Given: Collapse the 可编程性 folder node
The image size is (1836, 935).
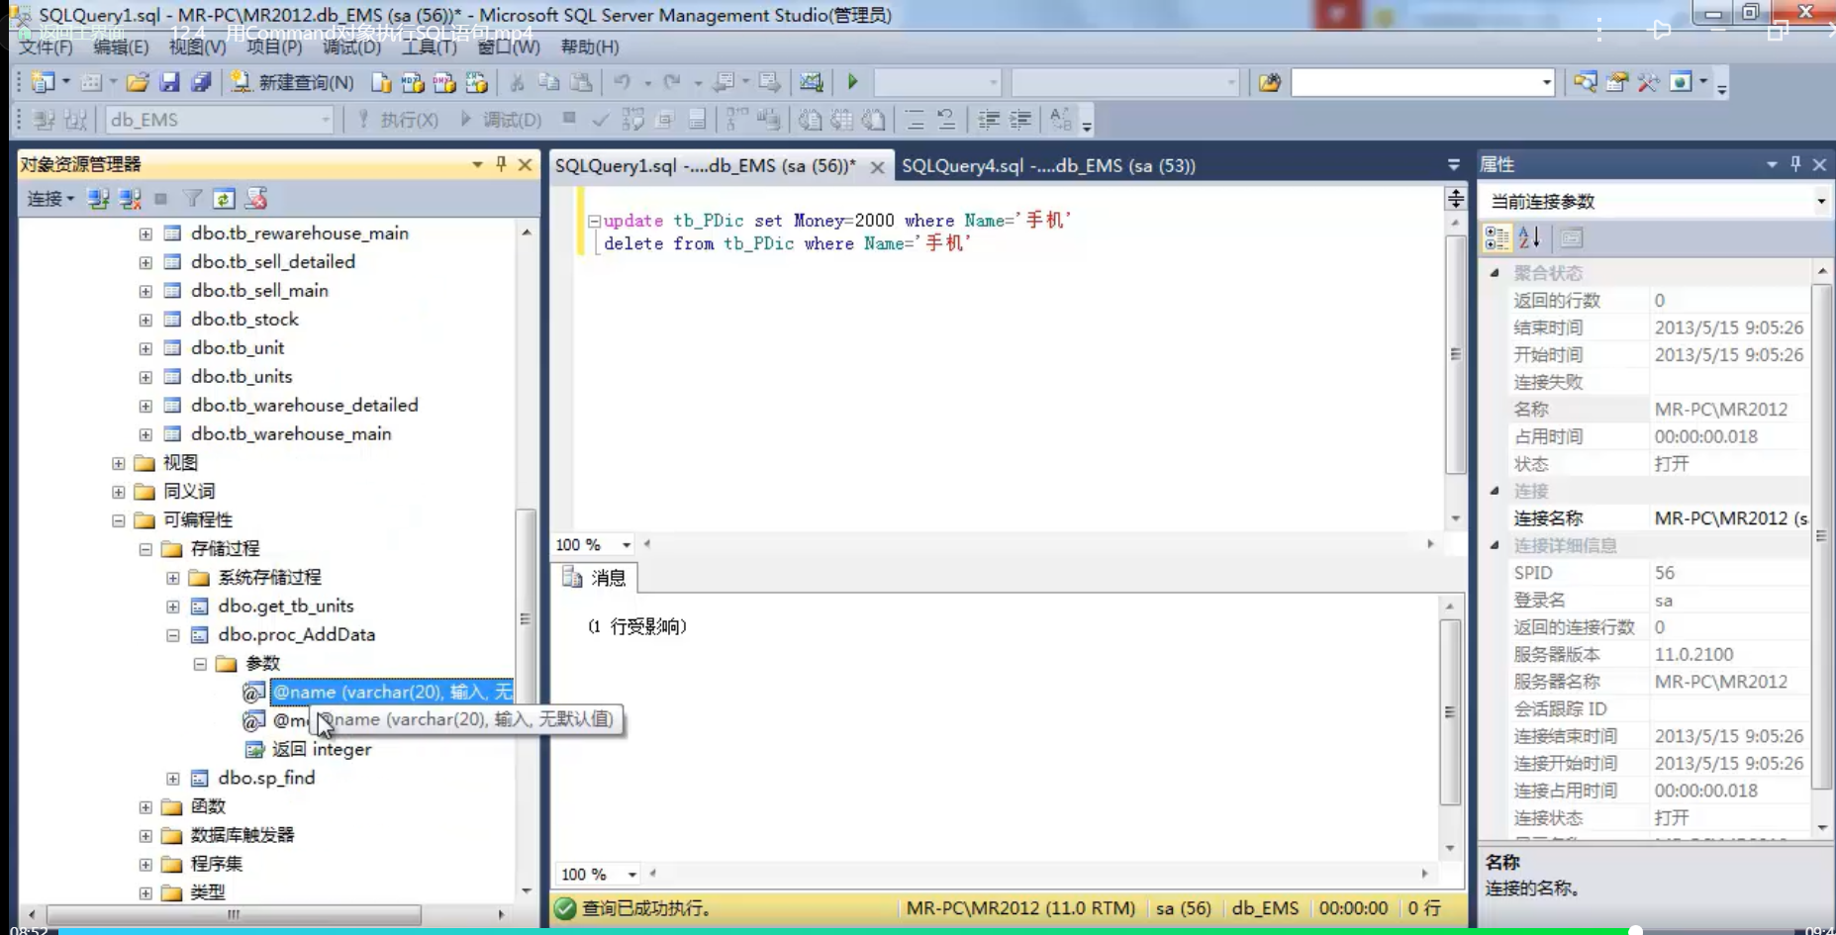Looking at the screenshot, I should [118, 520].
